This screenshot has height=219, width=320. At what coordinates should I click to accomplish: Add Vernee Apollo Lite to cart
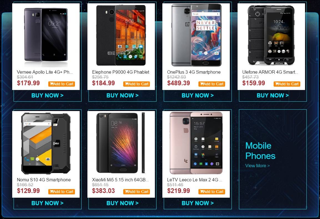point(62,84)
